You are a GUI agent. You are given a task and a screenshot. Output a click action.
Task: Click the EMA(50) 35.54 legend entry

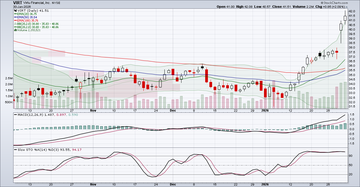pos(27,17)
